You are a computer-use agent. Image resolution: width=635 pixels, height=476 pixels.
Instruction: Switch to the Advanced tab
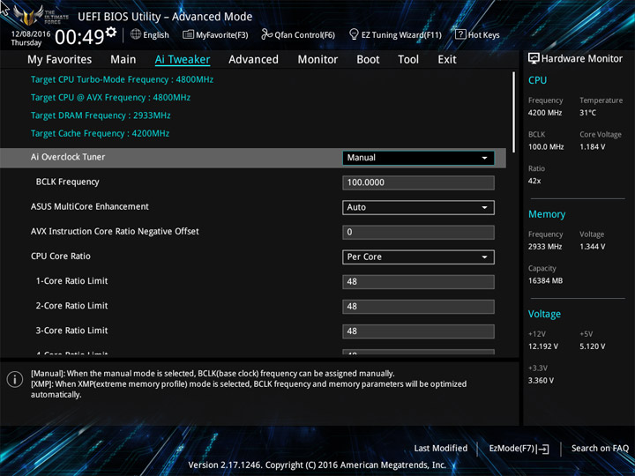tap(253, 60)
